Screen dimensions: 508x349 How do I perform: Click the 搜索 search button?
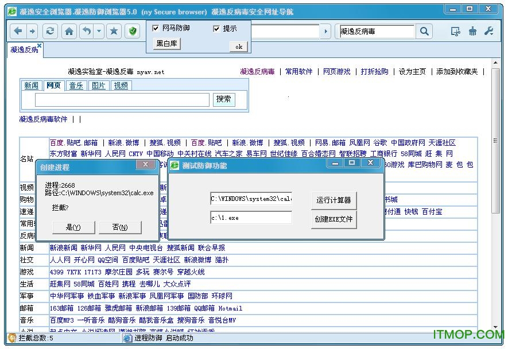(223, 99)
